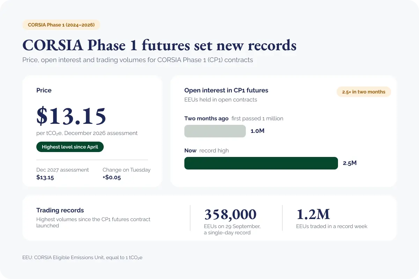Screen dimensions: 419x279
Task: Select the $13.15 headline price
Action: (71, 116)
